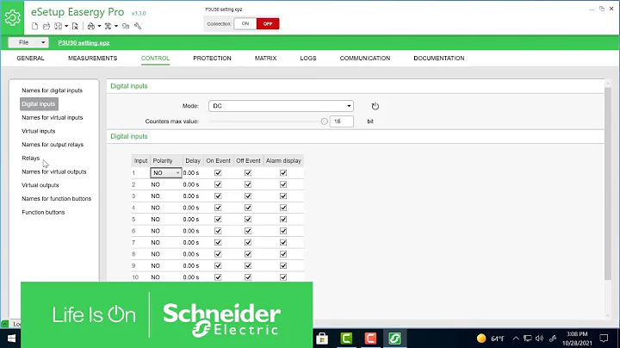Expand the device tools options arrow

point(116,27)
